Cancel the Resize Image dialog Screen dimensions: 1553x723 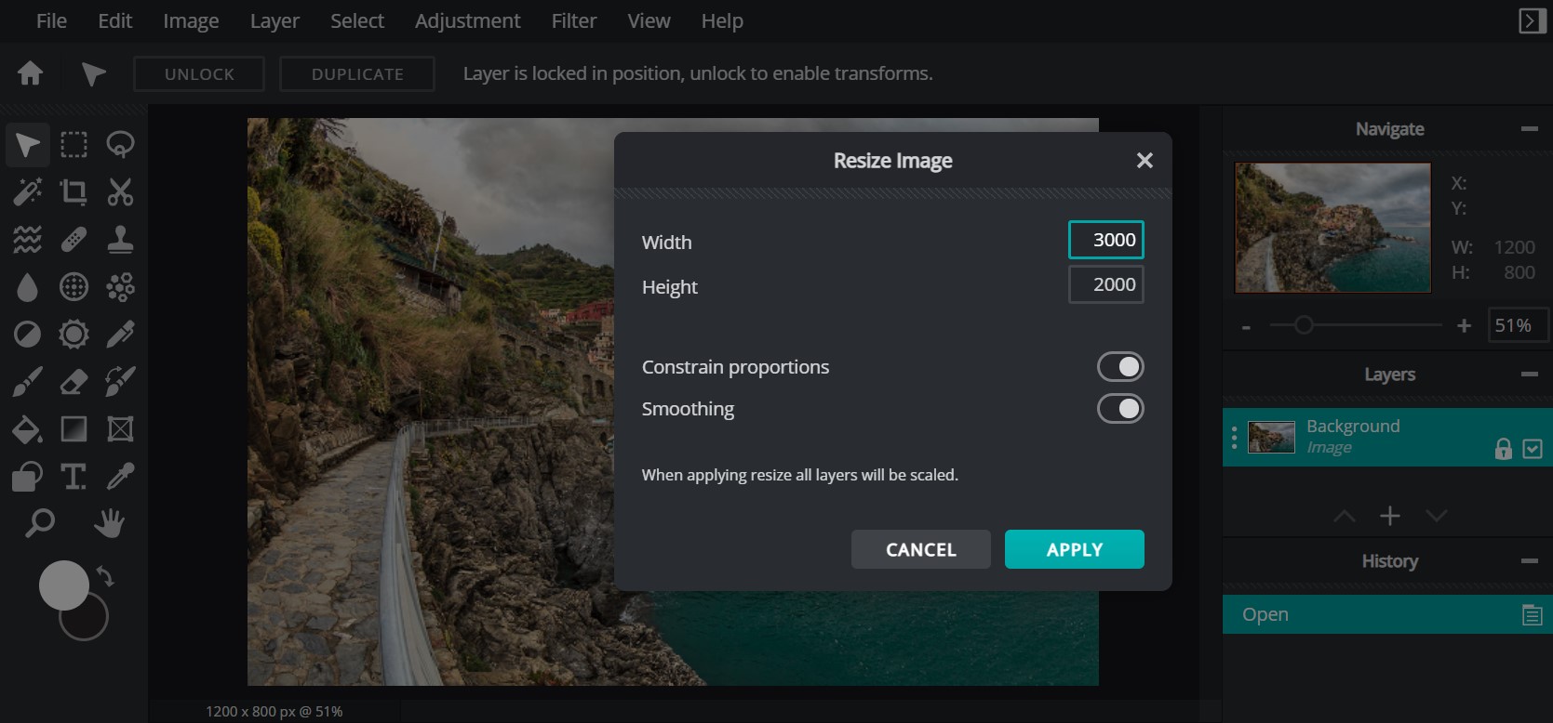tap(920, 549)
